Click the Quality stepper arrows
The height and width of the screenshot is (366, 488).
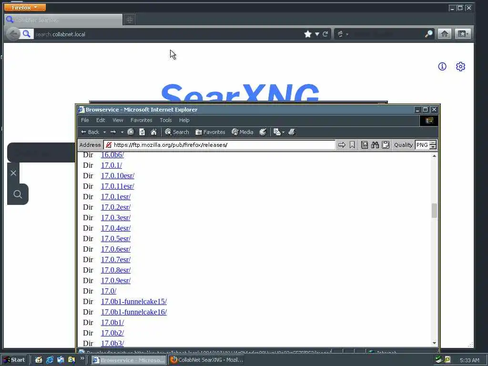(x=433, y=145)
